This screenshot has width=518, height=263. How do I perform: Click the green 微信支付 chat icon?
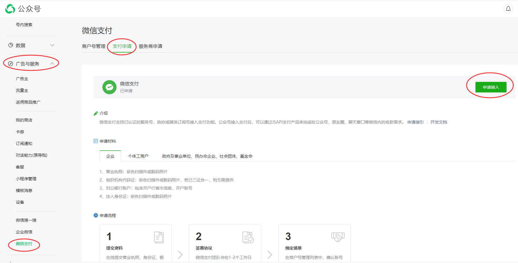[109, 87]
